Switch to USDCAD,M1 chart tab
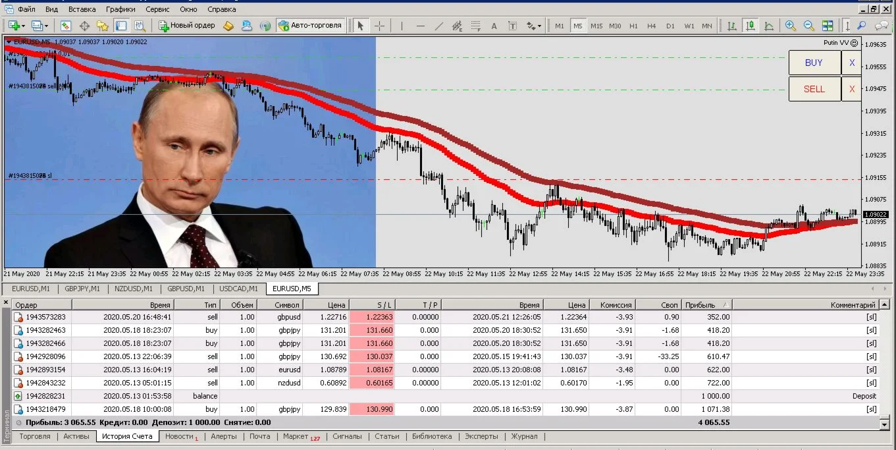Image resolution: width=896 pixels, height=450 pixels. (x=239, y=289)
